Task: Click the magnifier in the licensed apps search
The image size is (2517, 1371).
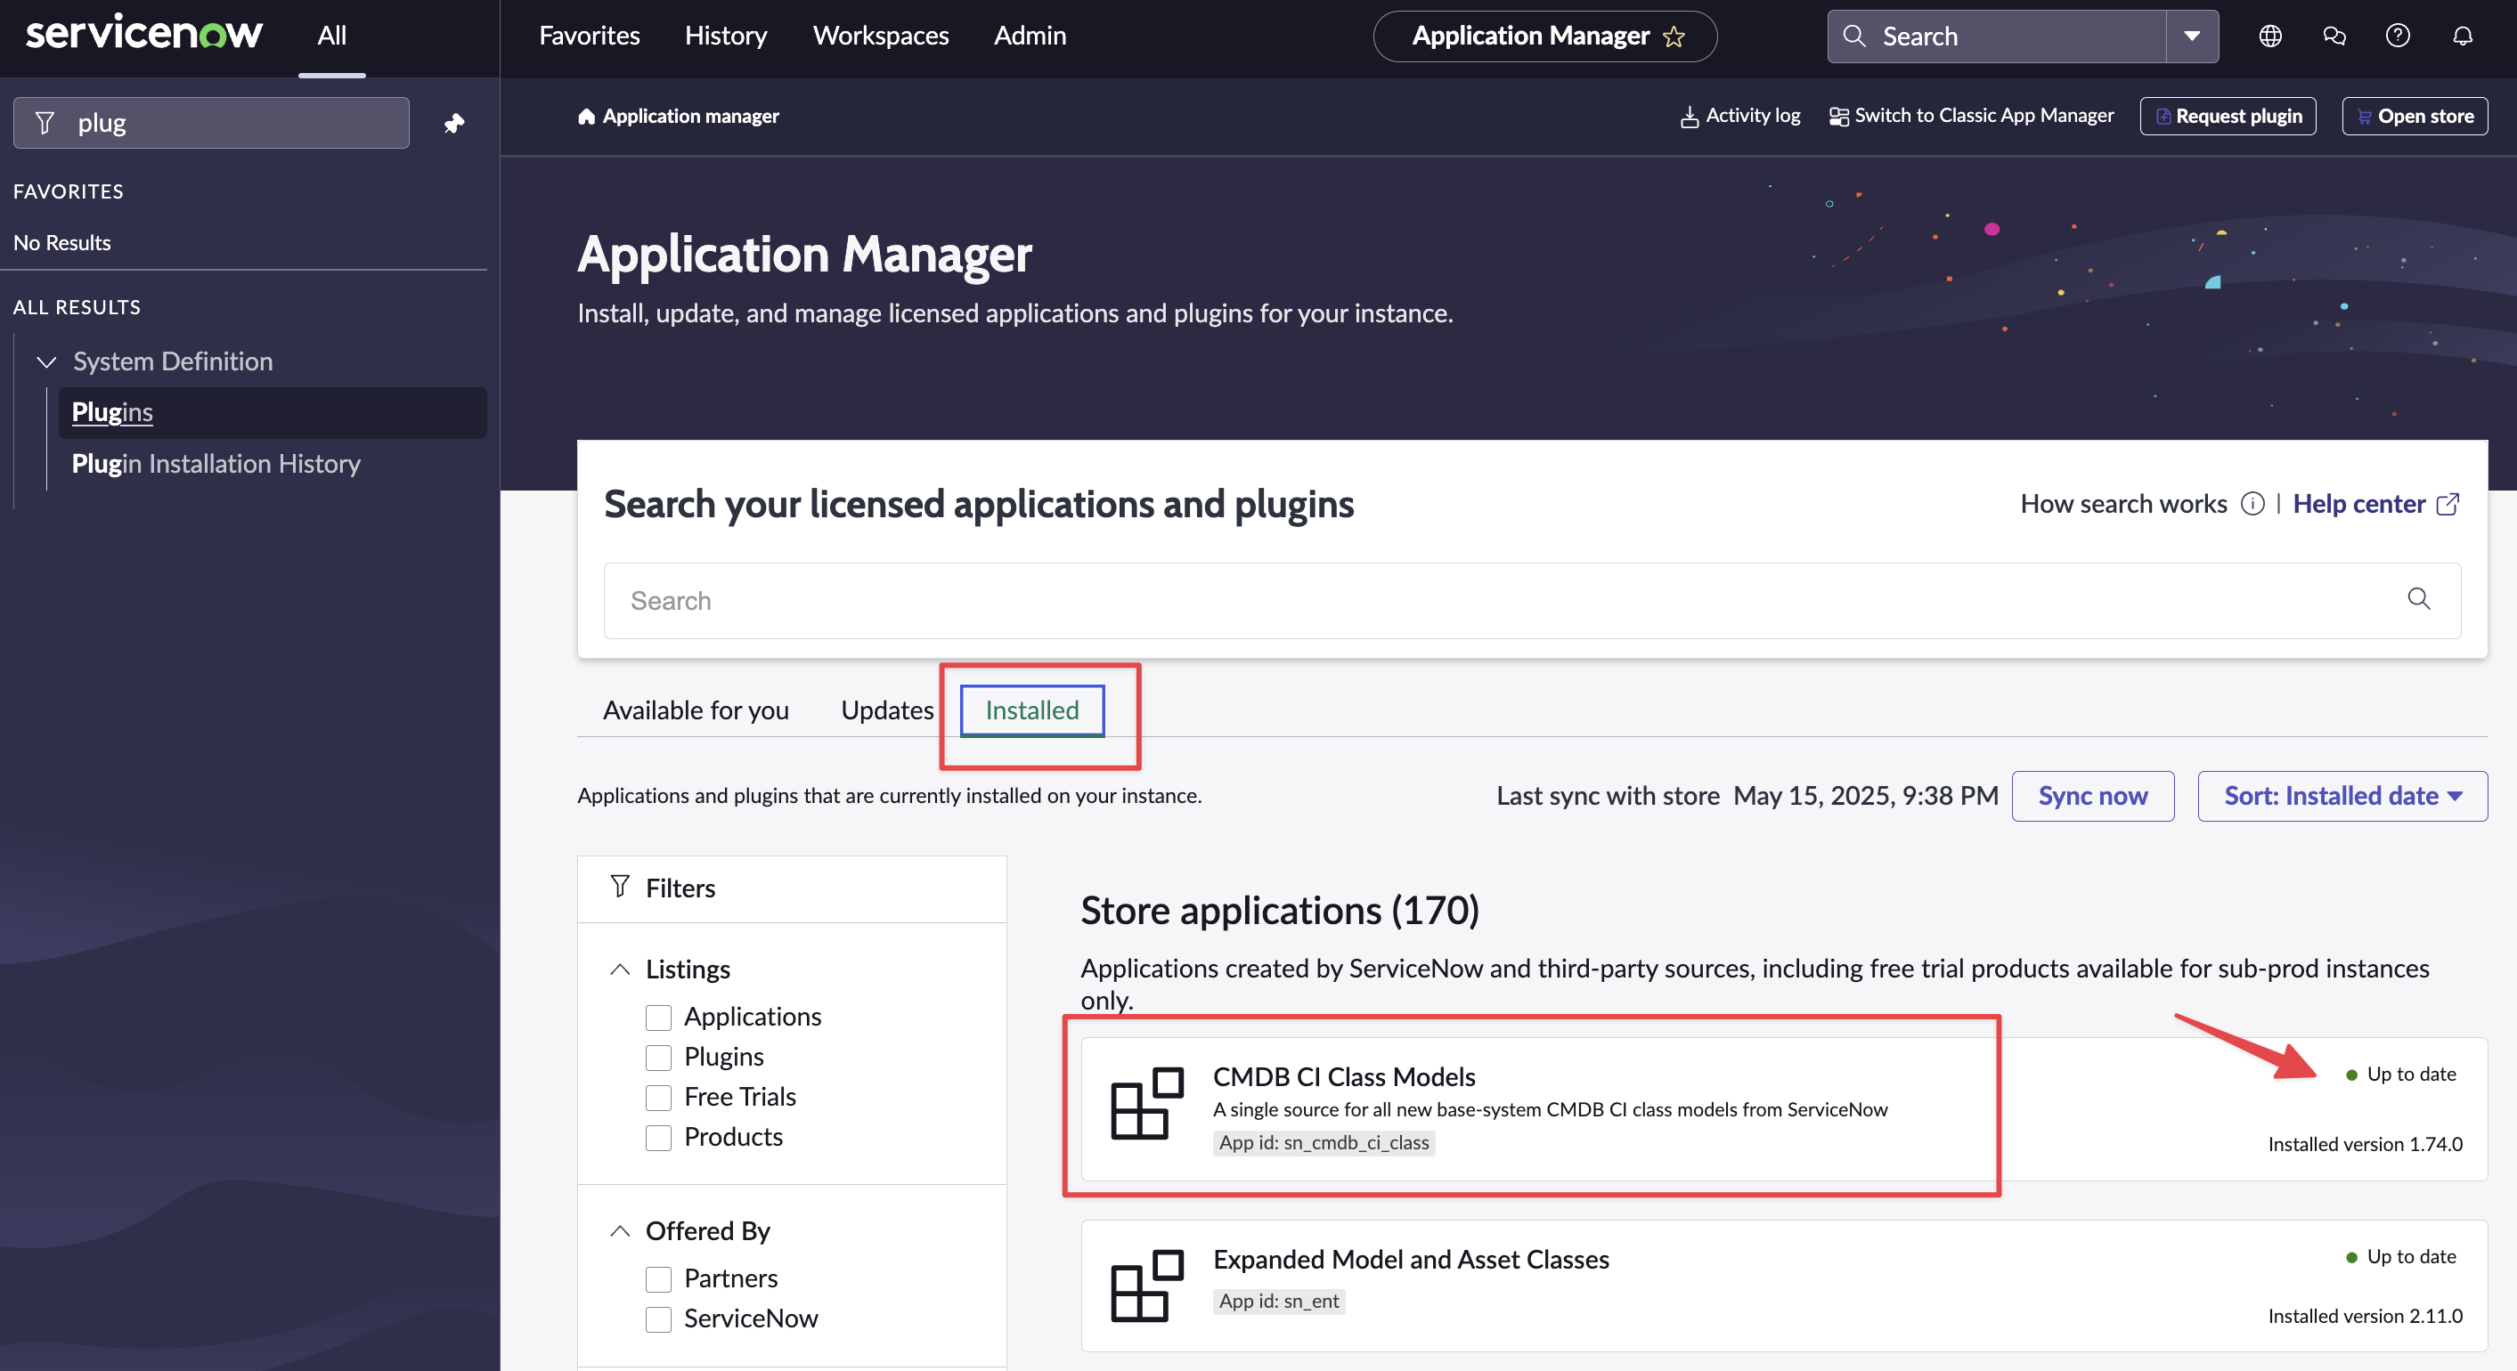Action: [x=2418, y=598]
